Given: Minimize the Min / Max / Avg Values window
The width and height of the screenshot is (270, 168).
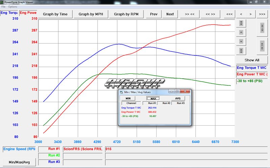Looking at the screenshot, I should (x=171, y=91).
